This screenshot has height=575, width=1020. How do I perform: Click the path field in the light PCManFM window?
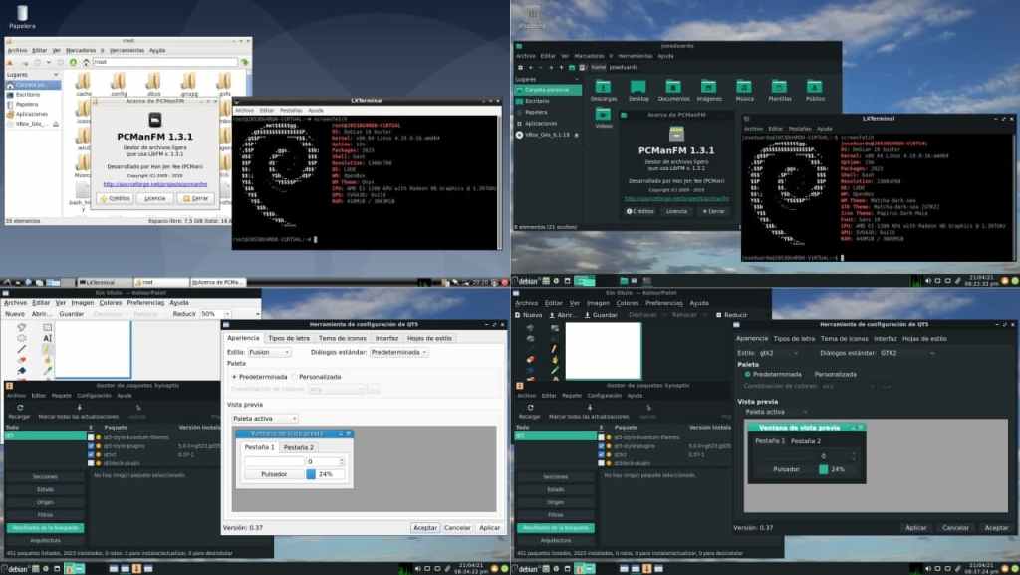(164, 61)
